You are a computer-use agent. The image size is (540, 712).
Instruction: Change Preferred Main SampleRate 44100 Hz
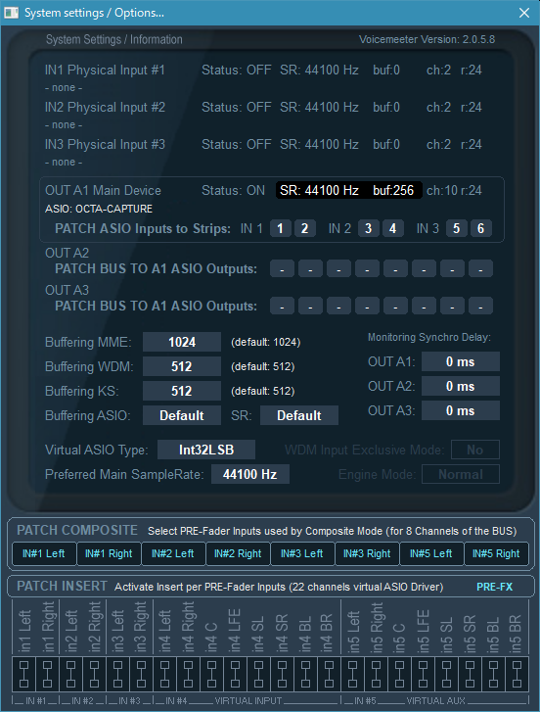250,474
